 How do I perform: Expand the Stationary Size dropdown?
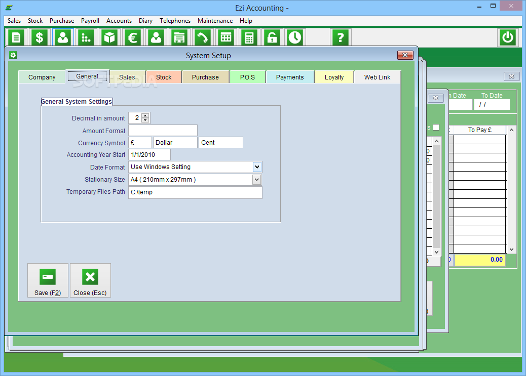[256, 180]
